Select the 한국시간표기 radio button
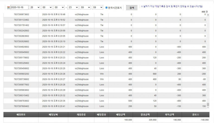 tap(106, 8)
